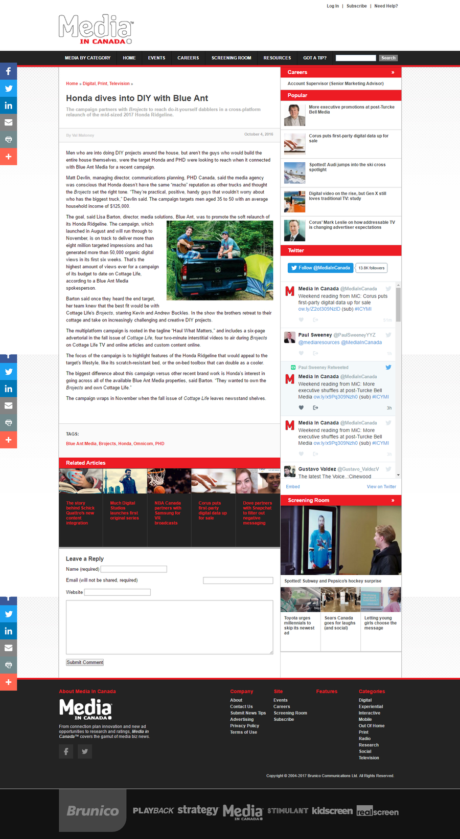Expand Screening Room section double-arrow
Image resolution: width=460 pixels, height=839 pixels.
pyautogui.click(x=393, y=500)
